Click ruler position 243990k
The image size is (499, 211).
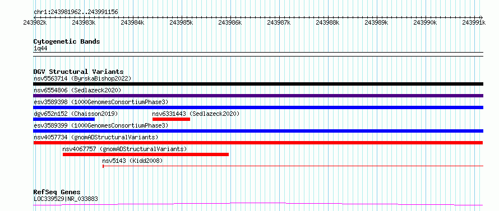click(425, 22)
